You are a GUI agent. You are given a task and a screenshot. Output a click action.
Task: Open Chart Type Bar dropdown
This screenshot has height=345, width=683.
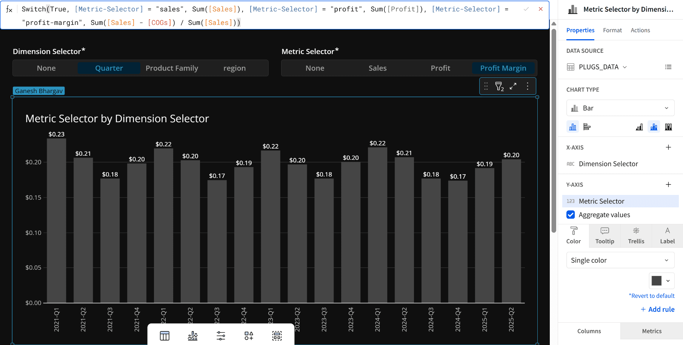coord(620,108)
